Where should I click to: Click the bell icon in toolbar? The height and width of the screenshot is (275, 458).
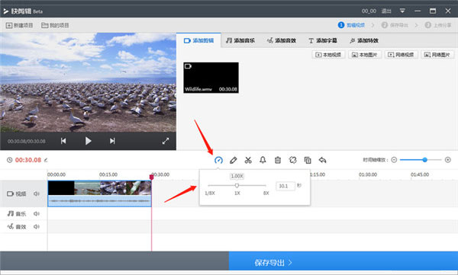pyautogui.click(x=263, y=160)
